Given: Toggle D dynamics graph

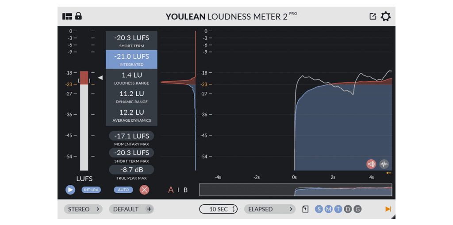Looking at the screenshot, I should point(348,209).
